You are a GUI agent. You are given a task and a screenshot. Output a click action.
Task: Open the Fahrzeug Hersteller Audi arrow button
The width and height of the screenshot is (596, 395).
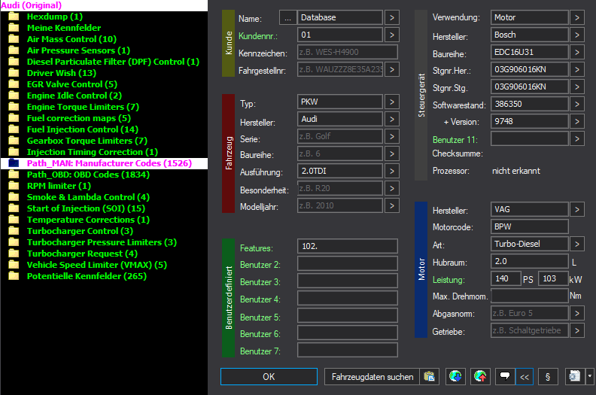point(392,120)
